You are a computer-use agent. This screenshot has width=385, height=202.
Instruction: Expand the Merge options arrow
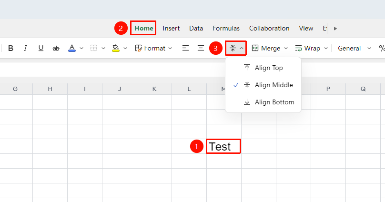(x=286, y=48)
